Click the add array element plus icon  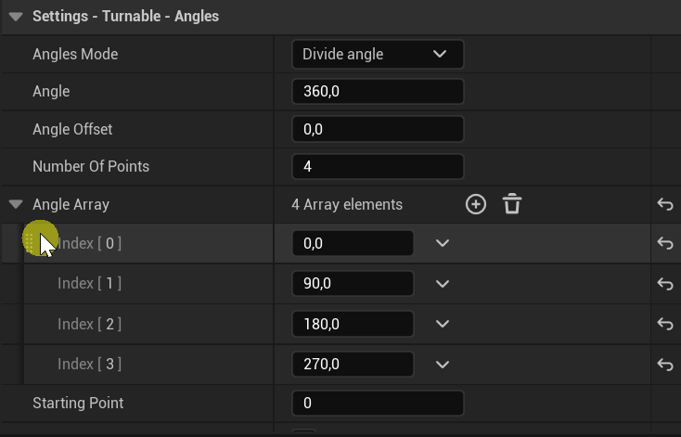pos(476,204)
